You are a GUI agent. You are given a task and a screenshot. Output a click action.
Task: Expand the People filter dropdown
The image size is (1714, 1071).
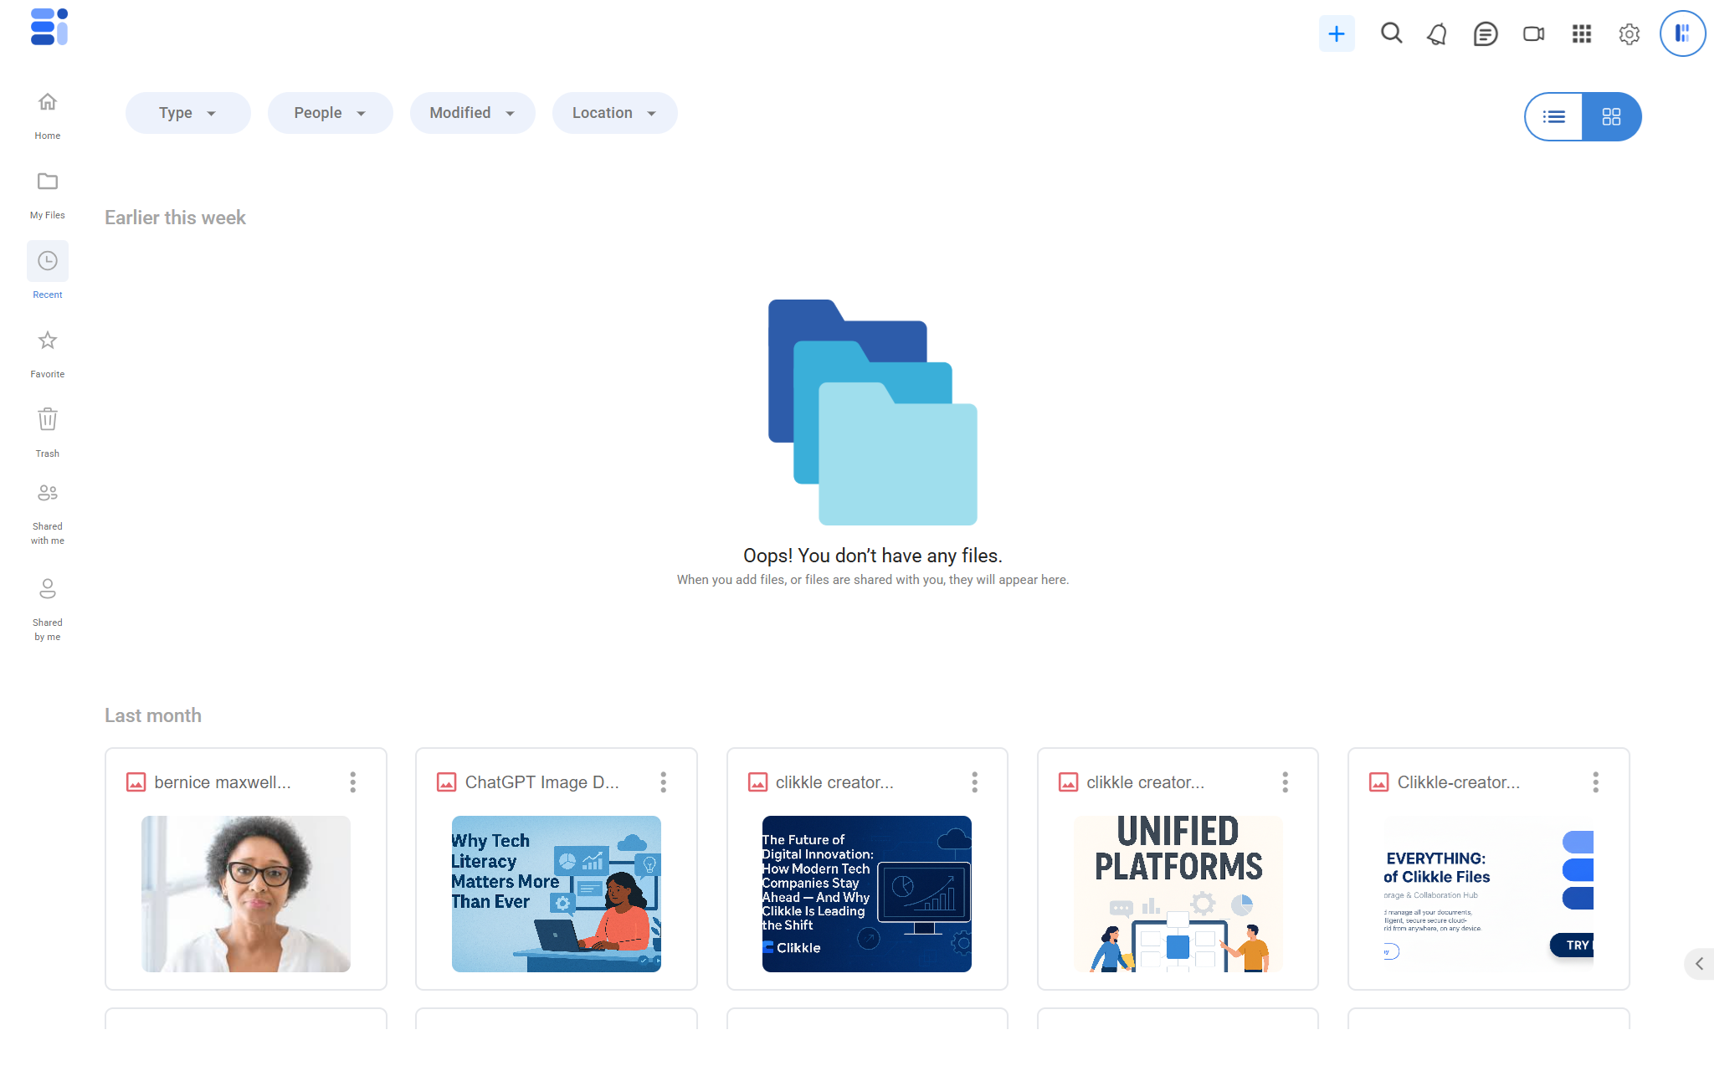click(330, 113)
